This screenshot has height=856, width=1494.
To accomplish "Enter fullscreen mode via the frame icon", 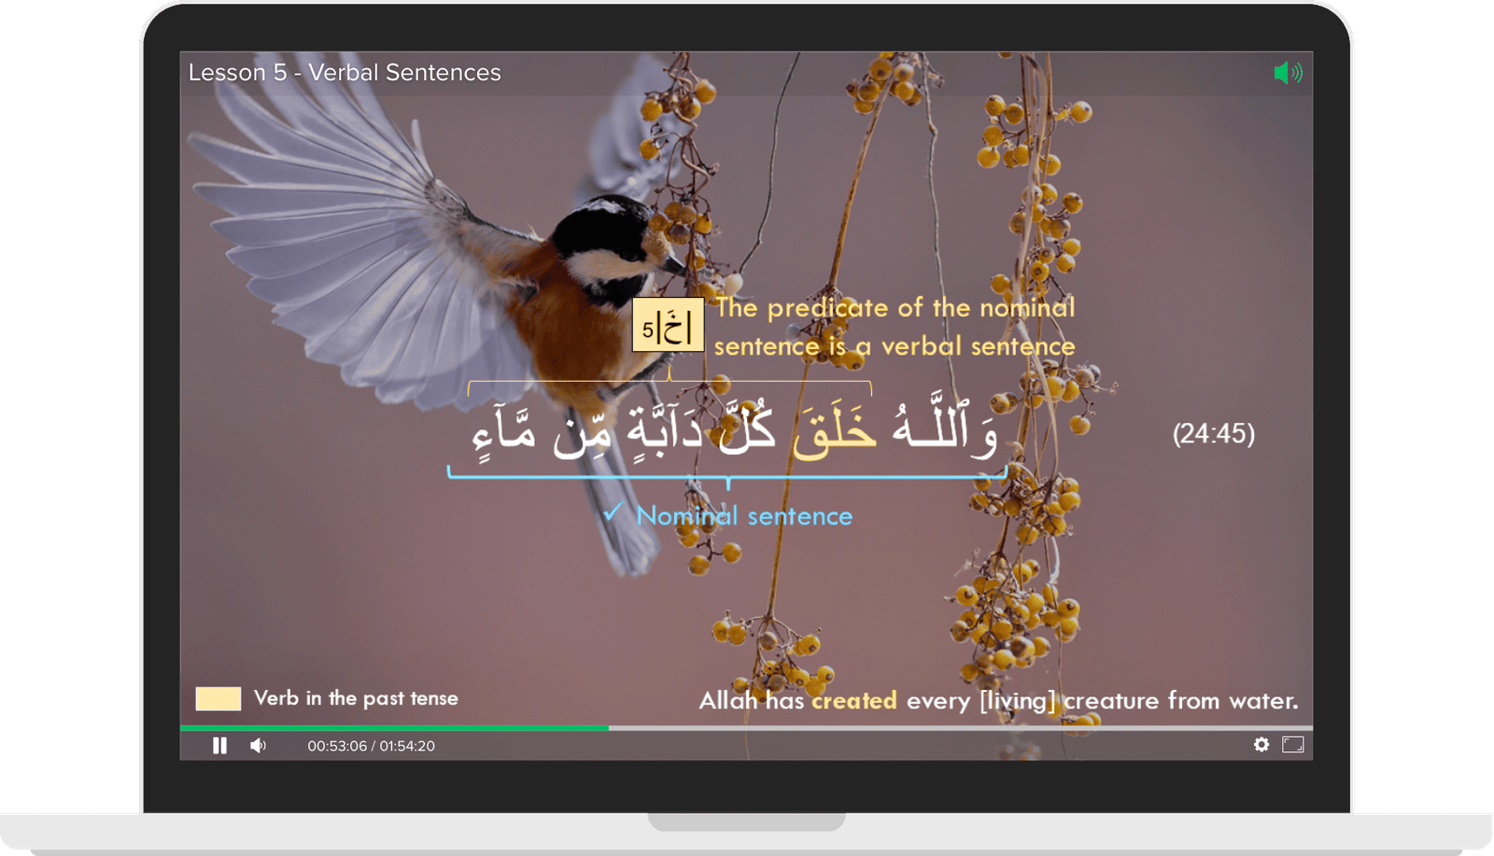I will click(1294, 744).
